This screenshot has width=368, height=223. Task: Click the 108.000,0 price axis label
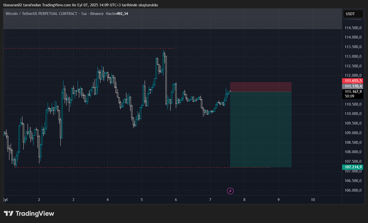coord(354,152)
